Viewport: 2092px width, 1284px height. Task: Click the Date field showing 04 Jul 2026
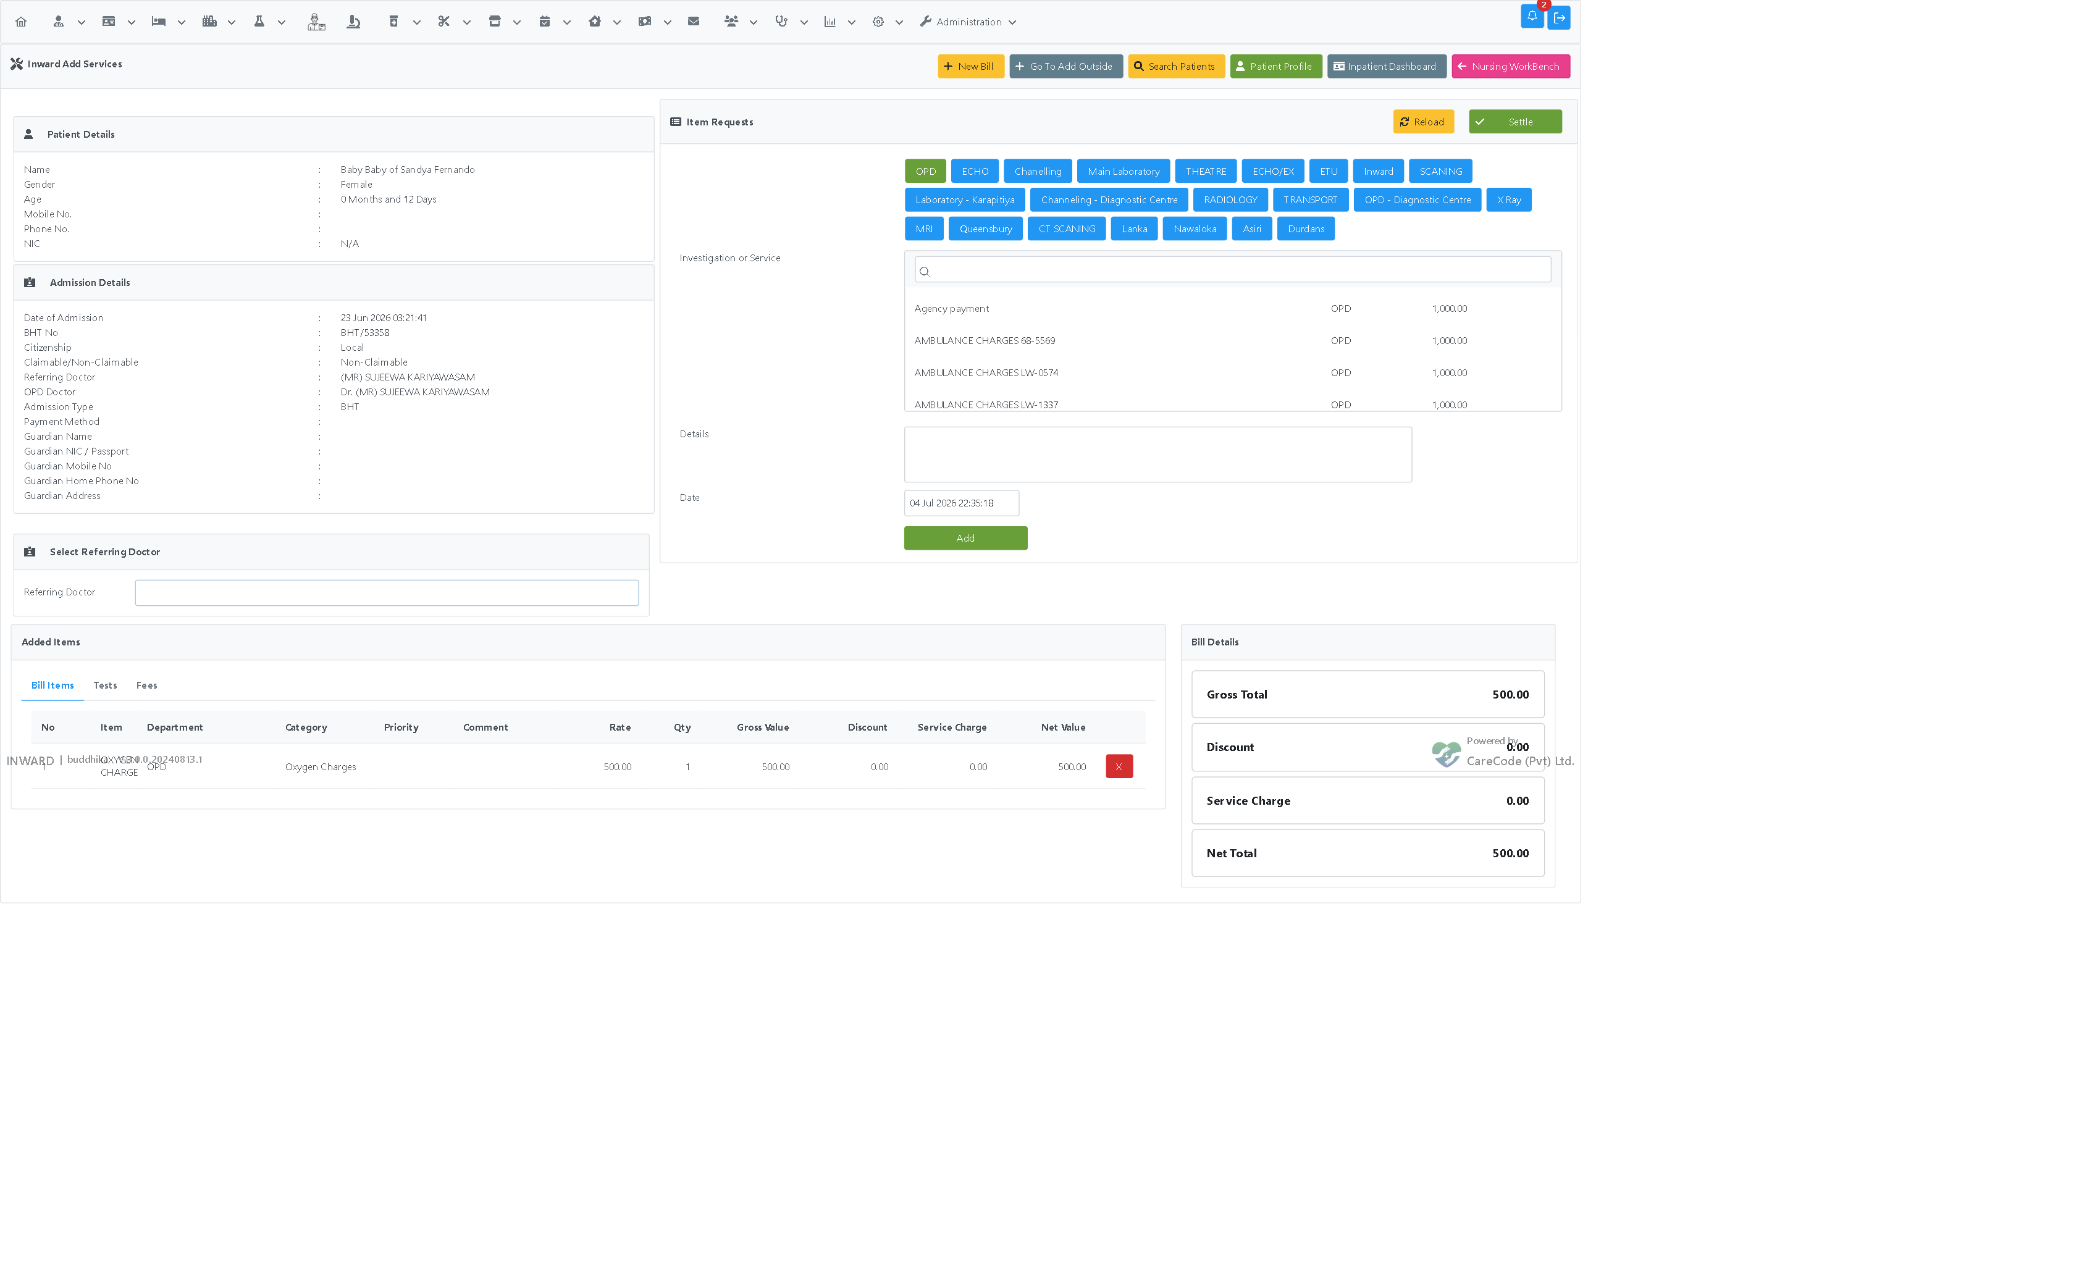pos(961,503)
